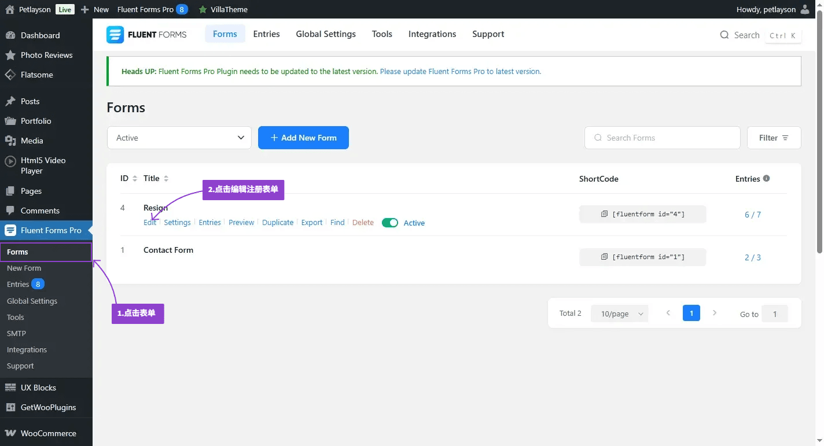The image size is (824, 446).
Task: Click the Edit link under Resign form
Action: click(149, 223)
